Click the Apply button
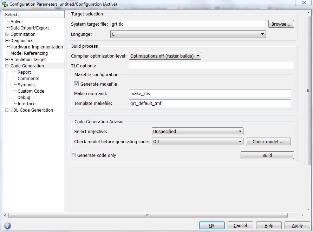Screen dimensions: 313x232 [x=297, y=226]
